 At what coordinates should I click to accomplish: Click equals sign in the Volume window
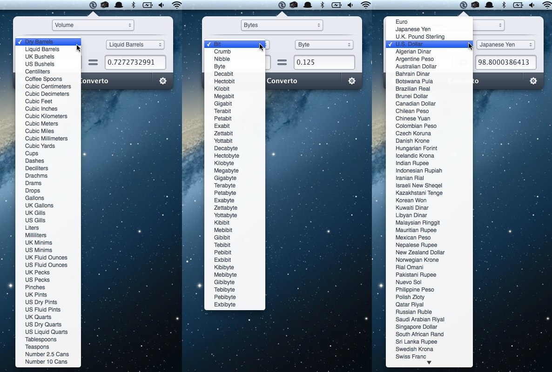(x=93, y=62)
